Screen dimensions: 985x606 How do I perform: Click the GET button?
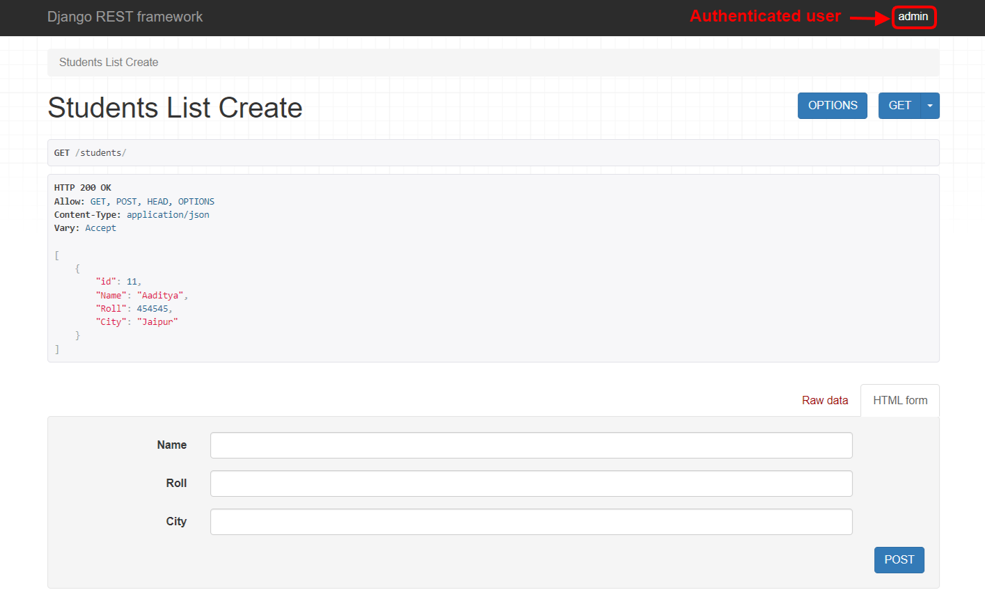[x=899, y=106]
